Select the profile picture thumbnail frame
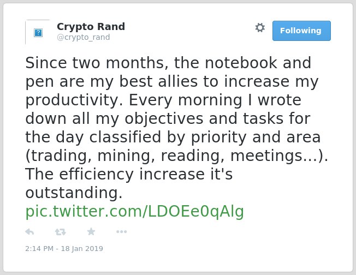 pyautogui.click(x=38, y=32)
